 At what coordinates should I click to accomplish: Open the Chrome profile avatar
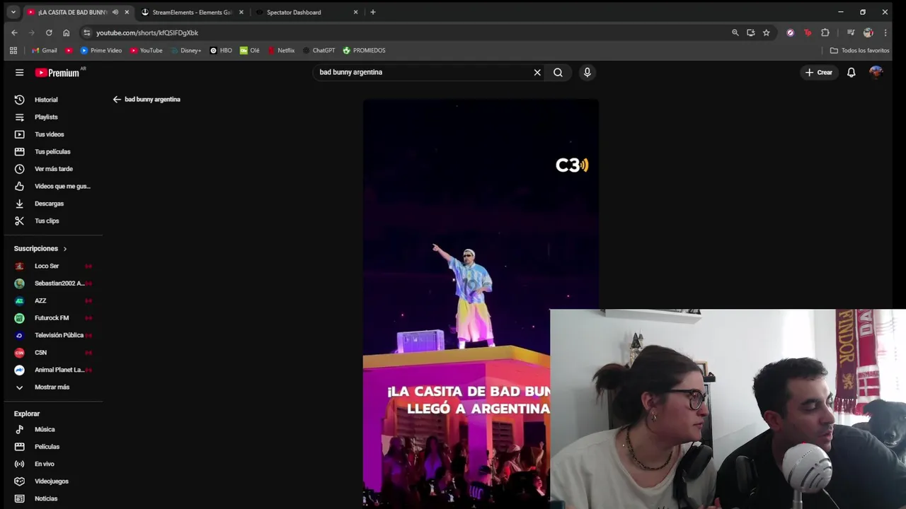(x=868, y=33)
